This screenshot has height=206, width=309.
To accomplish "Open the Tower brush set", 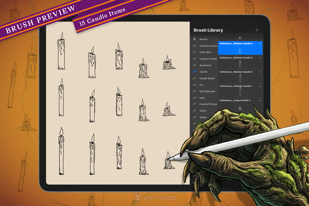I will (203, 111).
